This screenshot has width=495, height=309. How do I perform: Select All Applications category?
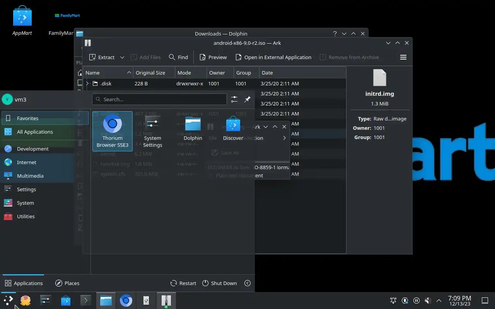point(45,132)
